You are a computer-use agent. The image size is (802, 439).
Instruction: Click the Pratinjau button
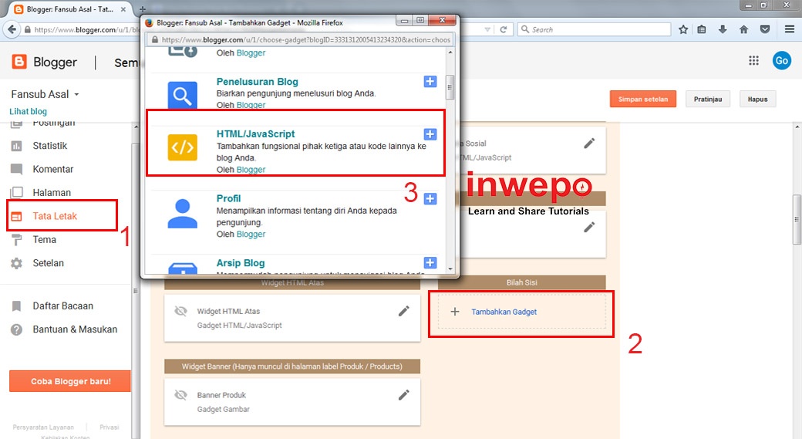(x=708, y=100)
